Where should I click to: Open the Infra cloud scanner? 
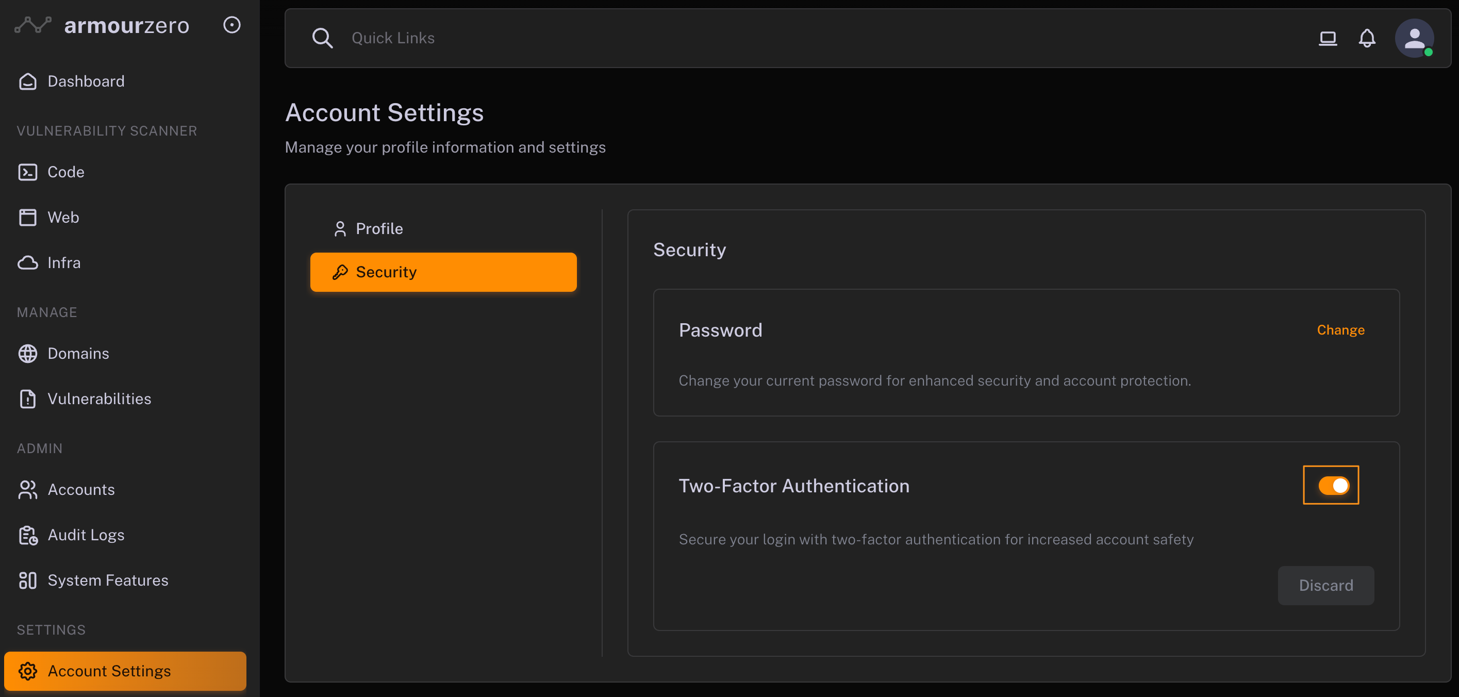click(63, 263)
